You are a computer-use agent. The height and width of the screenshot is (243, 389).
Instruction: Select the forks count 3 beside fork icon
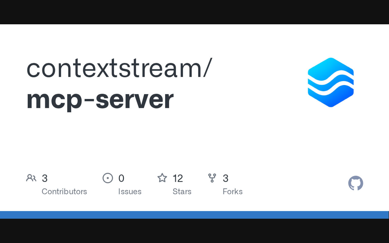click(x=225, y=178)
